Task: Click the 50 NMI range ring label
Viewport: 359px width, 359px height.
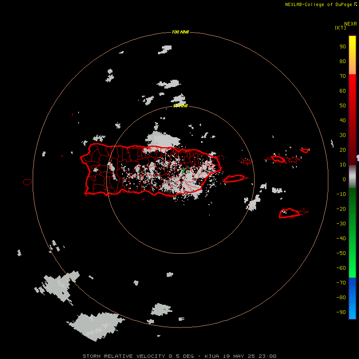Action: (x=180, y=106)
